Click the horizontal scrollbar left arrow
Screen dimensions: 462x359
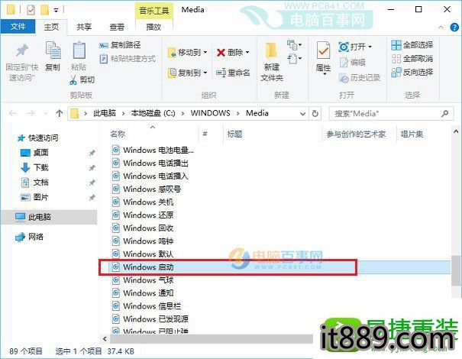coord(105,338)
